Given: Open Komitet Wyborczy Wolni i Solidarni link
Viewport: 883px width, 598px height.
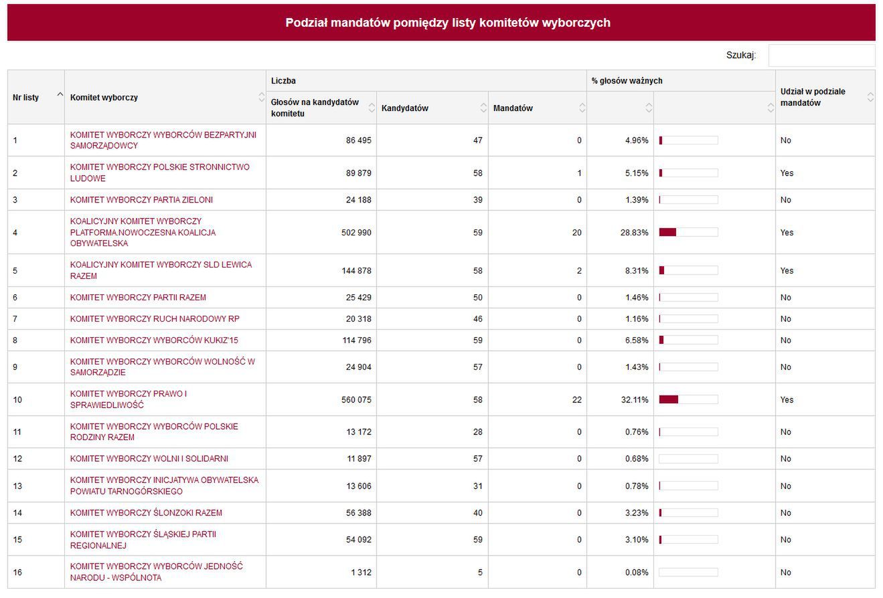Looking at the screenshot, I should click(x=149, y=459).
